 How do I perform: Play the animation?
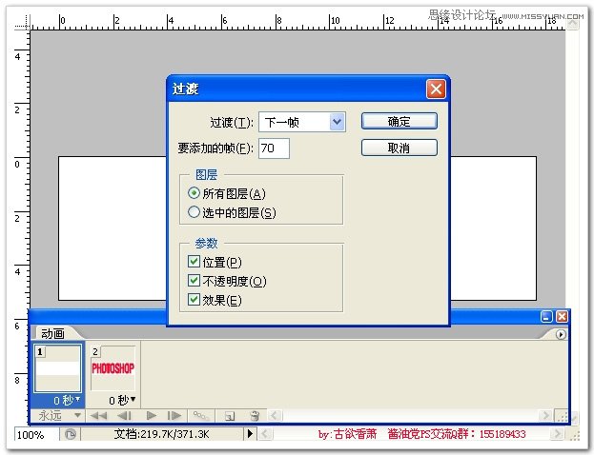pos(152,416)
